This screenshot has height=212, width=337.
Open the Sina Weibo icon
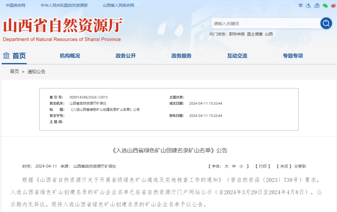click(333, 6)
